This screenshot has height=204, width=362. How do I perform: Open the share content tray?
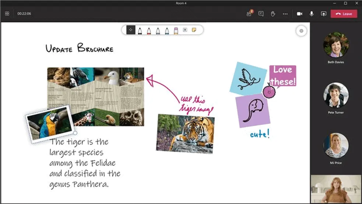coord(324,14)
